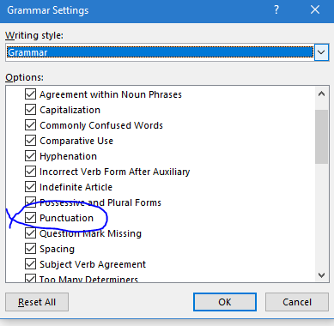Screen dimensions: 334x326
Task: Toggle the Comparative Use checkbox
Action: click(30, 141)
